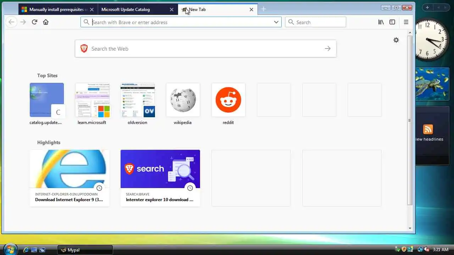Open Internter explorer 10 download highlight
Screen dimensions: 454x255
click(160, 178)
